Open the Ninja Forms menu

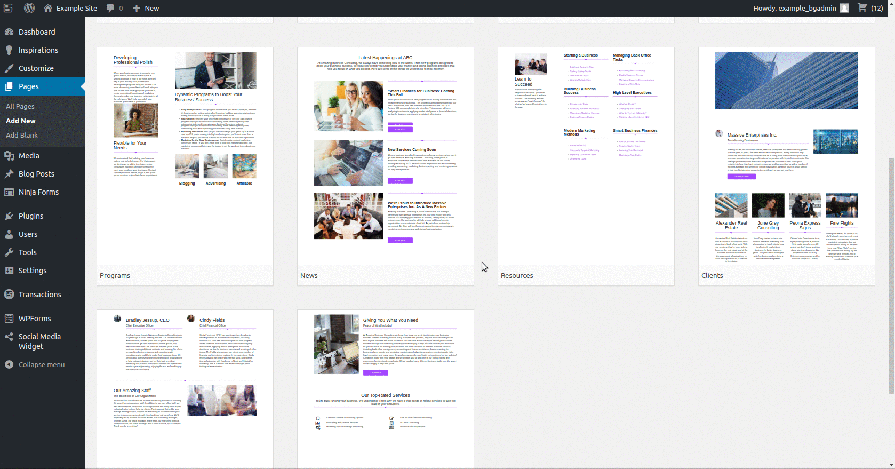[38, 192]
